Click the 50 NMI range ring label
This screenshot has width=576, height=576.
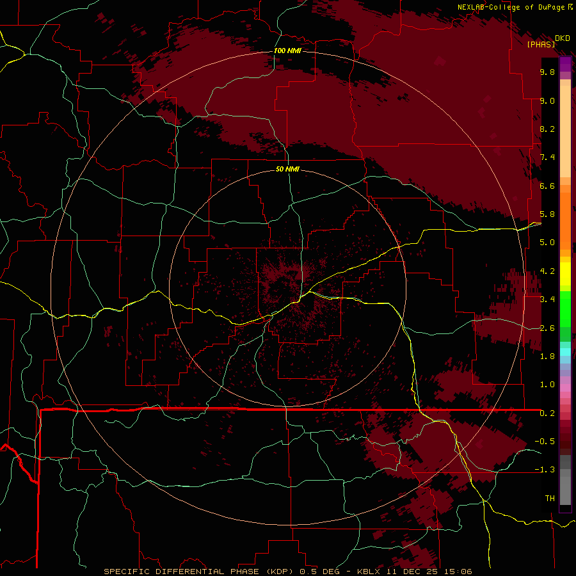[287, 169]
